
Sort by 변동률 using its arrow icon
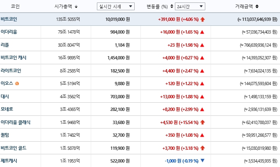pyautogui.click(x=172, y=7)
